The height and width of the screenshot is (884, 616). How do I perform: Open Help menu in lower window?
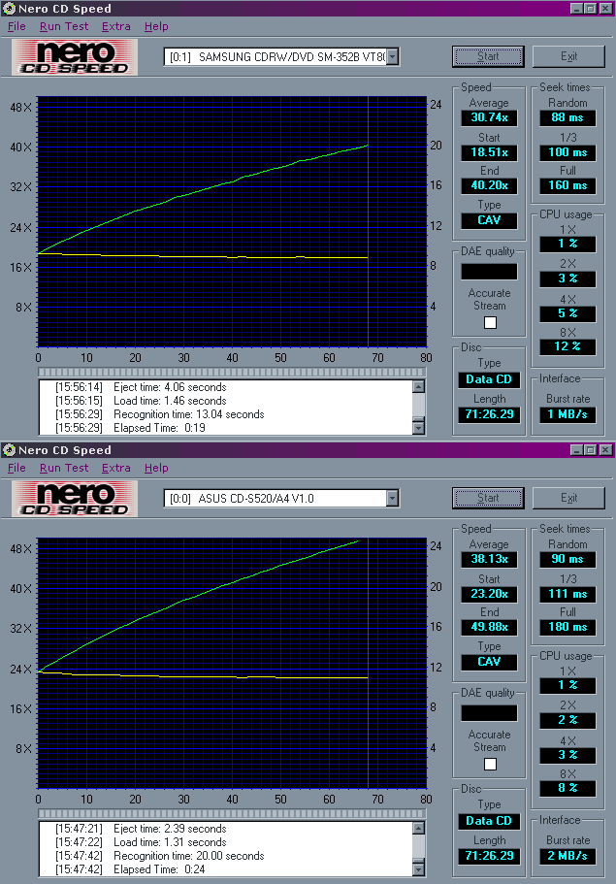click(156, 468)
